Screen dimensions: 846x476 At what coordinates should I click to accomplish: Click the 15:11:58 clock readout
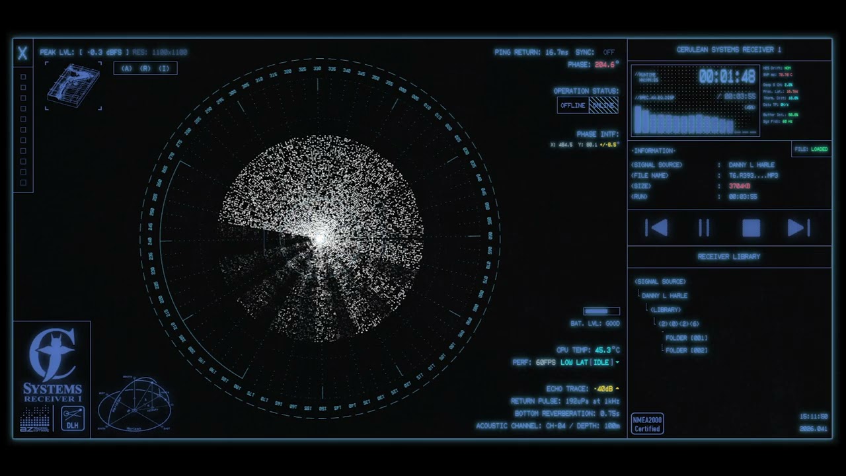click(x=814, y=416)
